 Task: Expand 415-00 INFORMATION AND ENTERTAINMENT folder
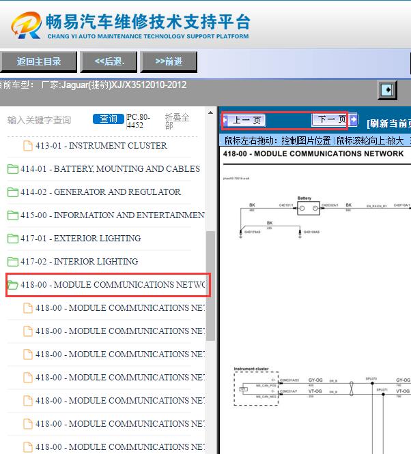coord(13,215)
